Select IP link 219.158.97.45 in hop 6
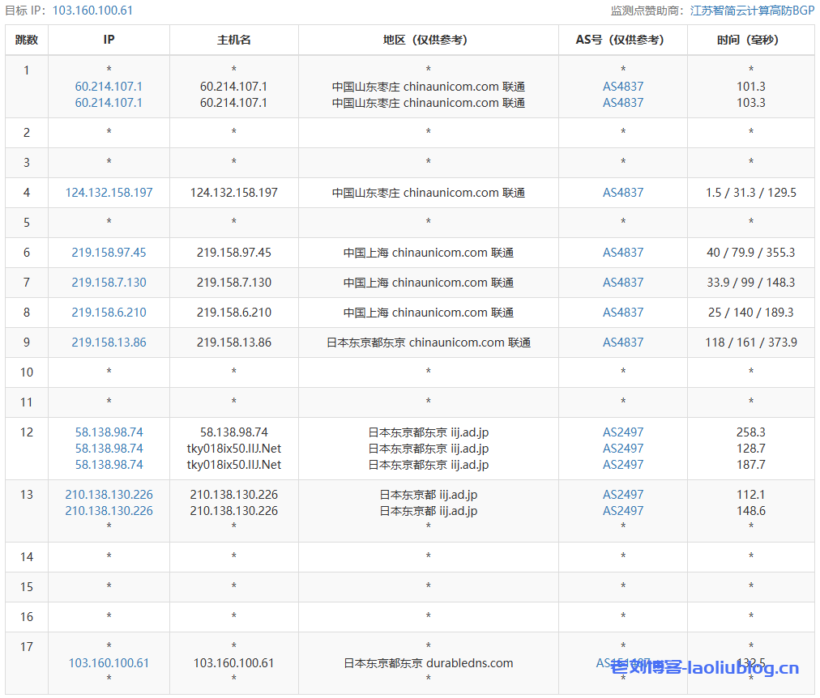Screen dimensions: 820x698 tap(109, 253)
